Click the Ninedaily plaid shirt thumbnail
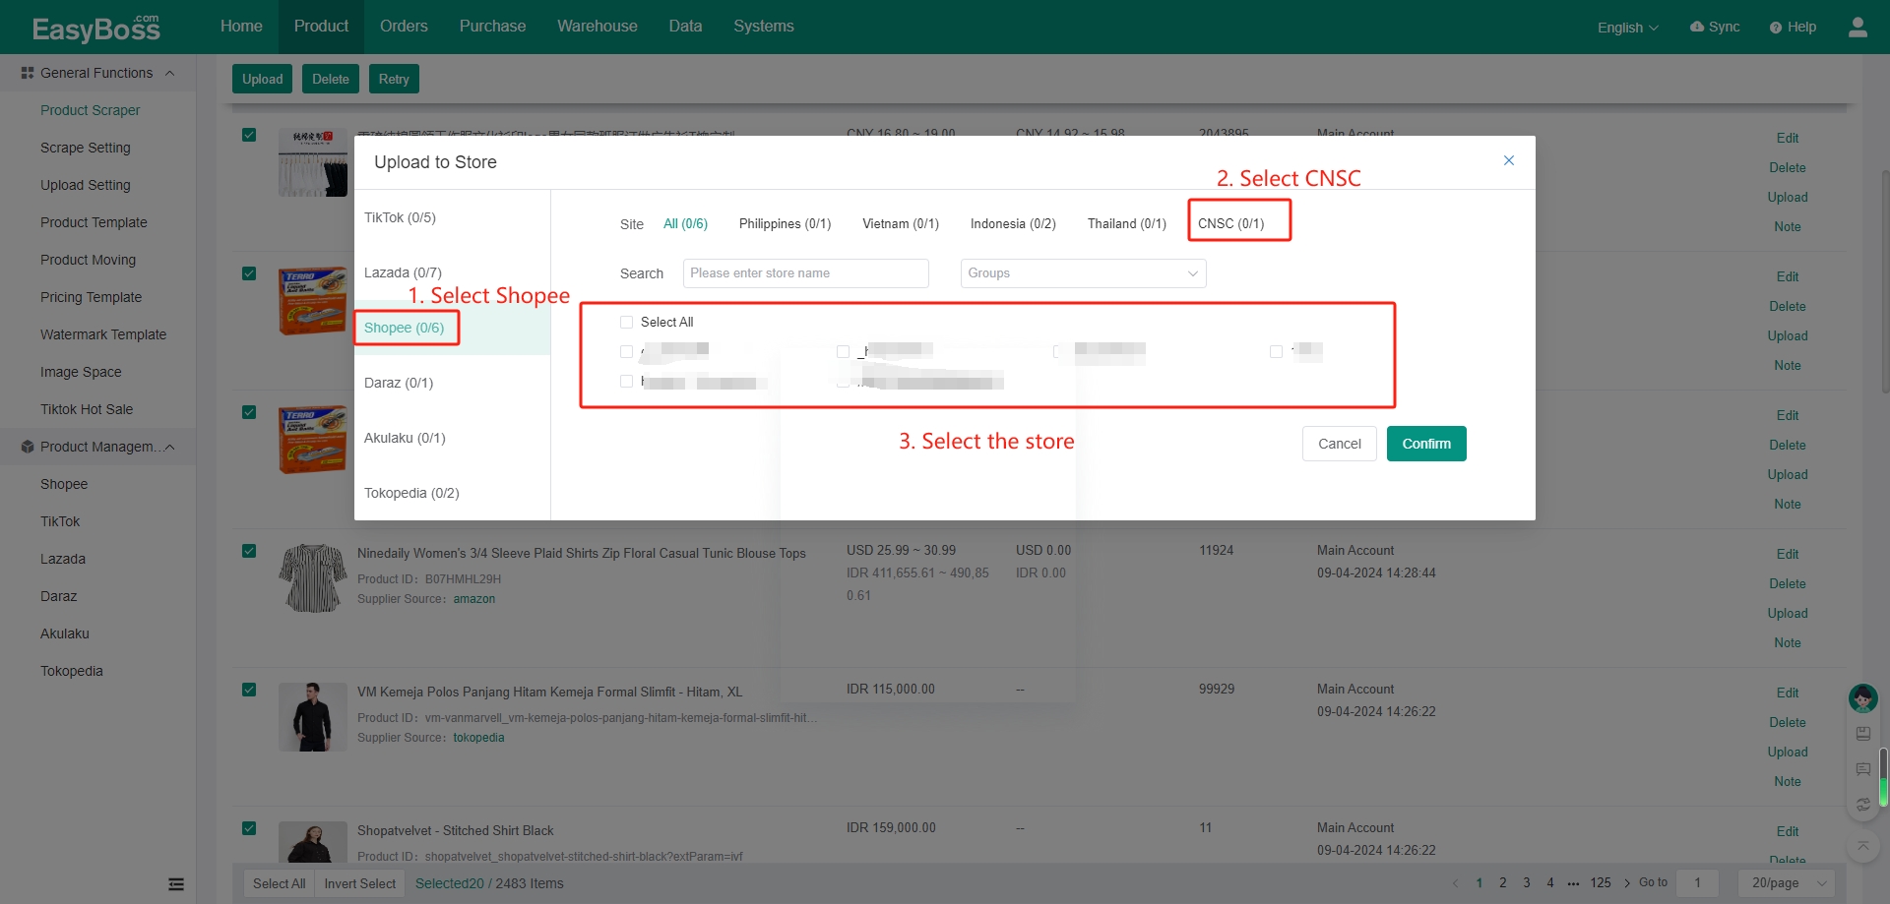Viewport: 1890px width, 904px height. [x=313, y=578]
